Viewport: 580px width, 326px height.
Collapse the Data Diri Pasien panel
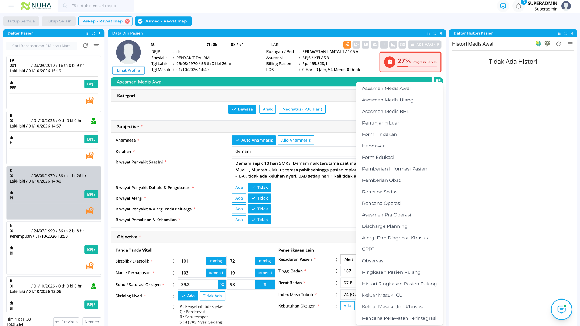(441, 33)
